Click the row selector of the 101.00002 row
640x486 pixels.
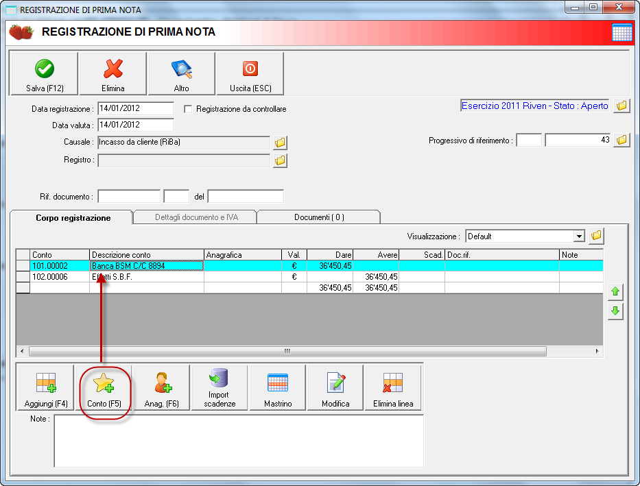pyautogui.click(x=23, y=266)
